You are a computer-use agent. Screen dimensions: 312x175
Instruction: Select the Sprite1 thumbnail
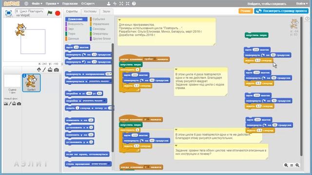pos(31,83)
